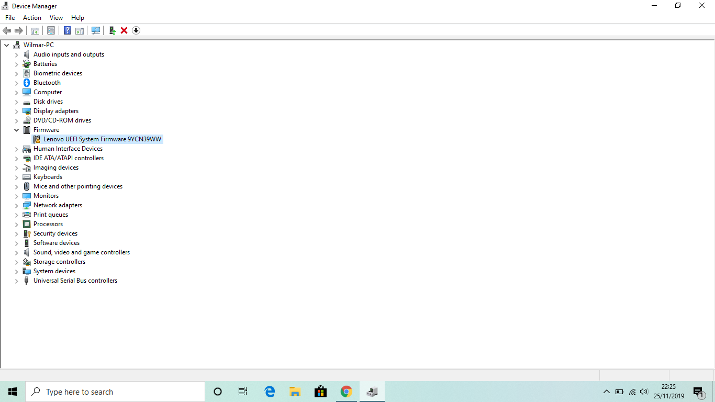Viewport: 715px width, 402px height.
Task: Click the Wi-Fi network tray icon
Action: coord(632,392)
